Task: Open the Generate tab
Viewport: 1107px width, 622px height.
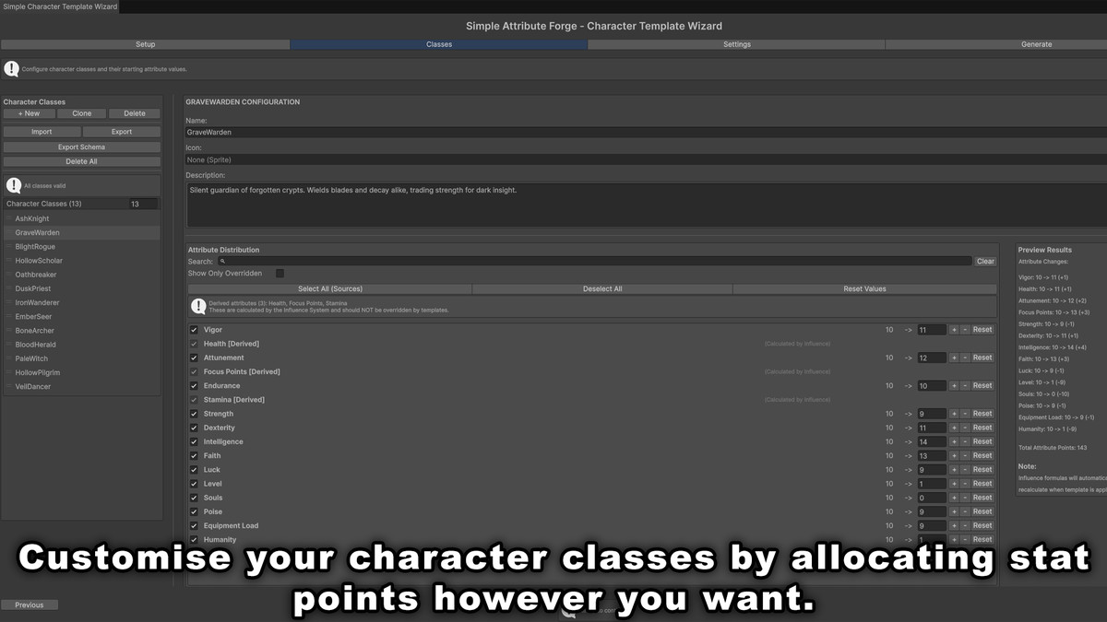Action: point(1036,43)
